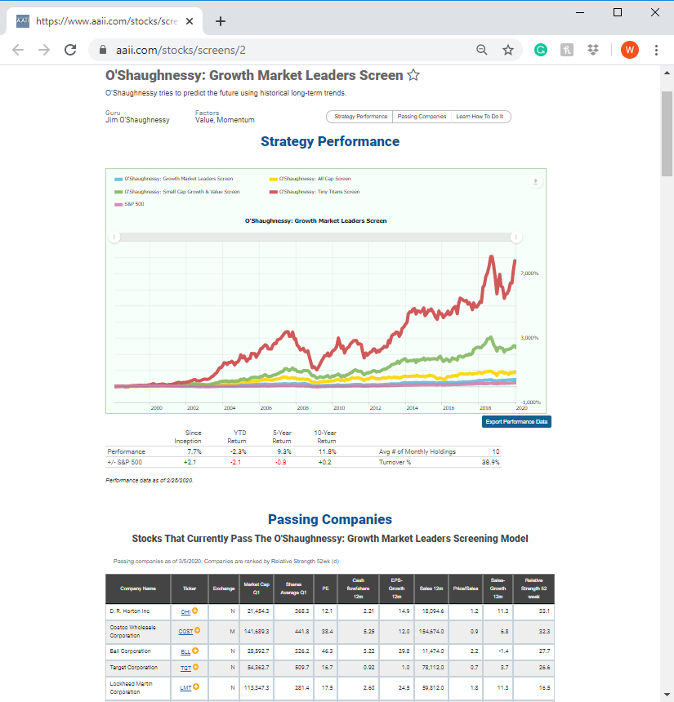Click the Grammarly extension icon
The image size is (674, 702).
click(541, 50)
